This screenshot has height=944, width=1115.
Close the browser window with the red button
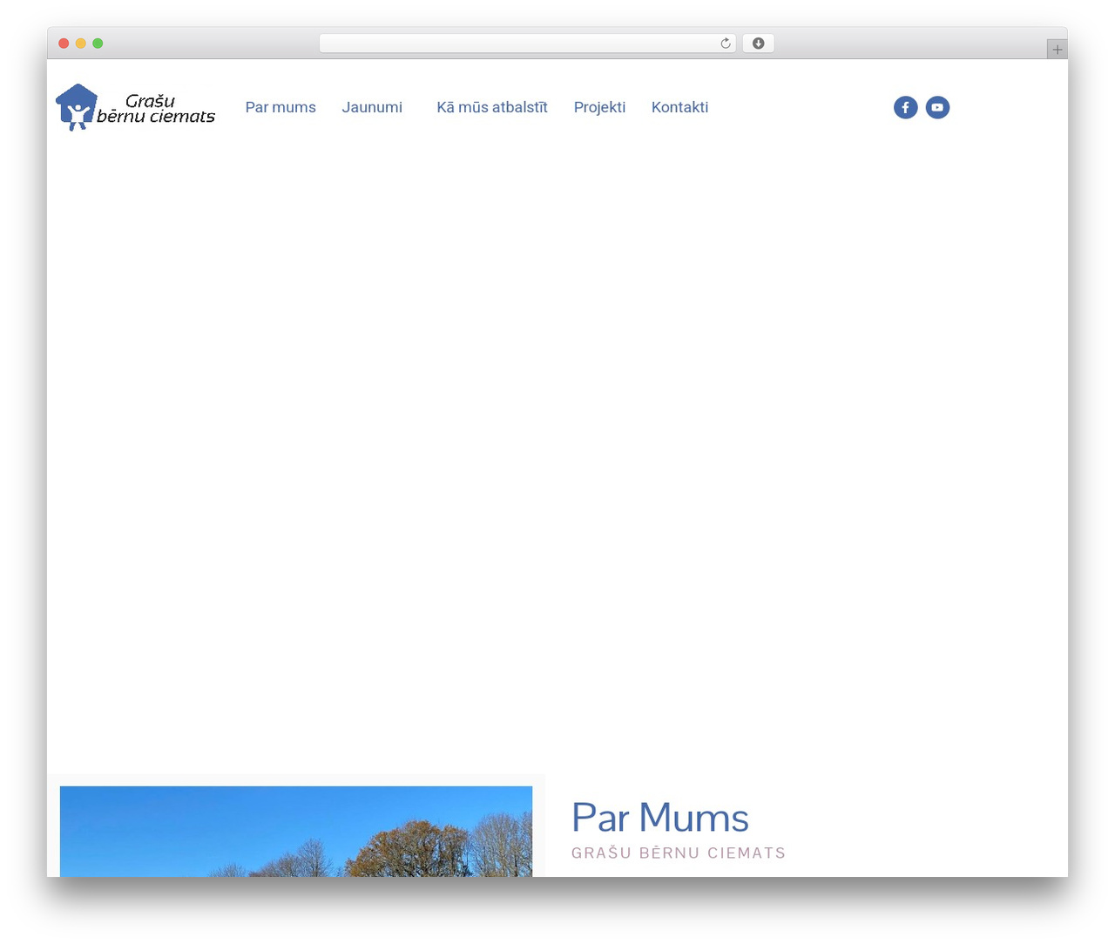tap(64, 44)
